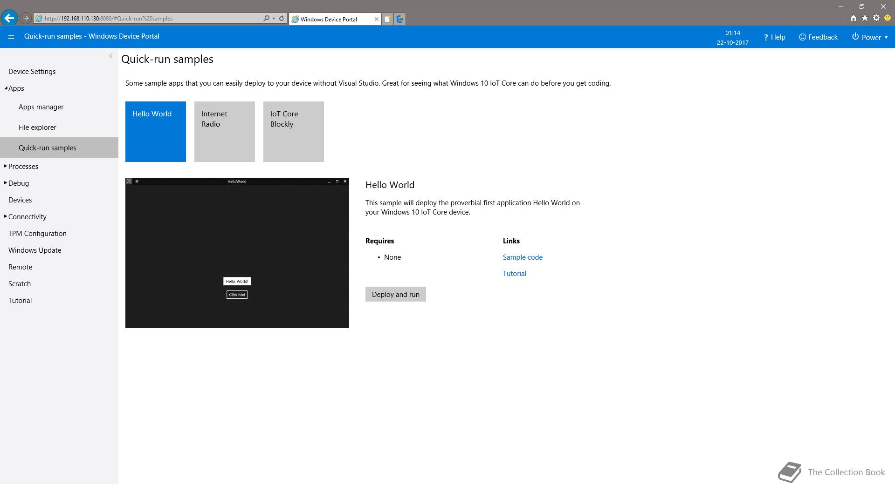Image resolution: width=895 pixels, height=484 pixels.
Task: Expand the Connectivity section
Action: coord(6,216)
